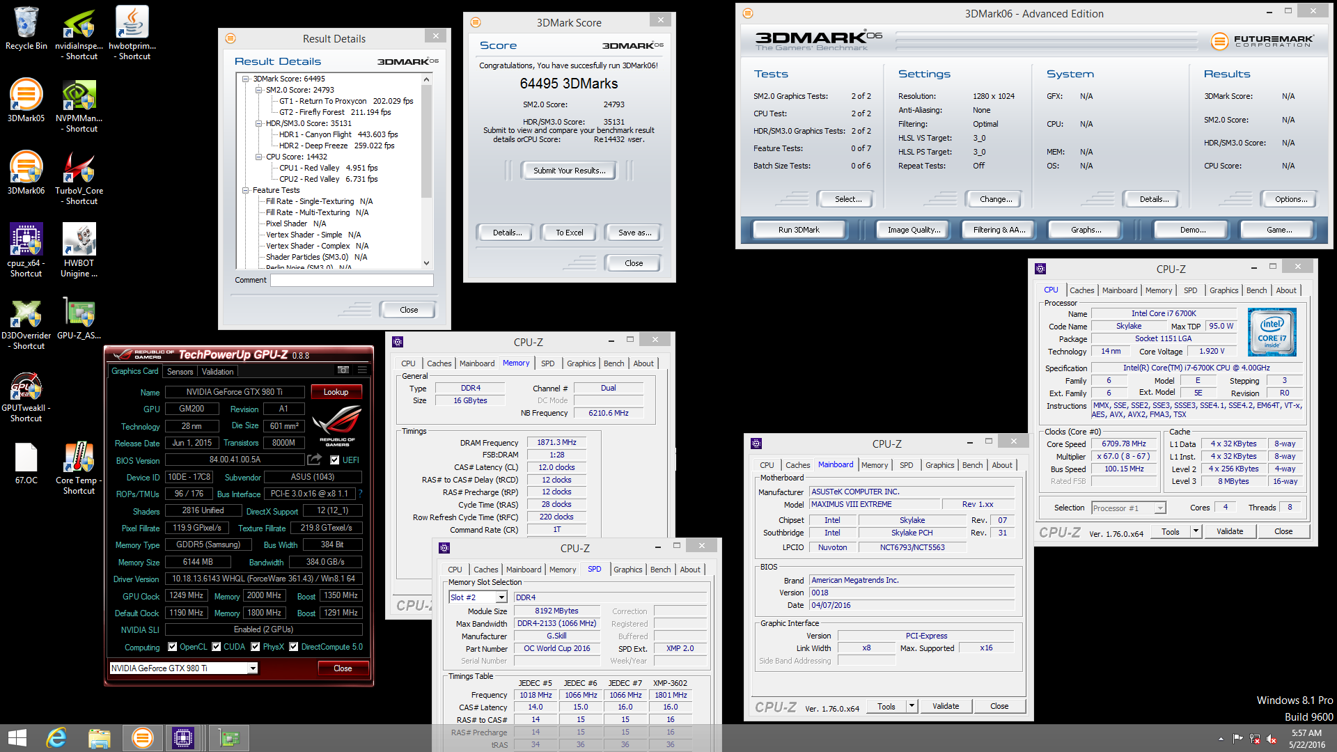Click the question mark next to Bus Interface
Viewport: 1337px width, 752px height.
tap(360, 494)
